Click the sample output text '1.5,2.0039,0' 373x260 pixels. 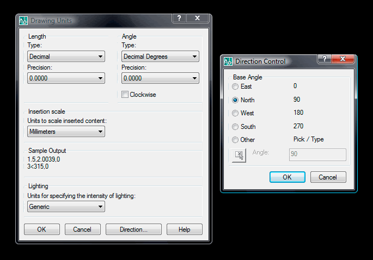coord(44,159)
